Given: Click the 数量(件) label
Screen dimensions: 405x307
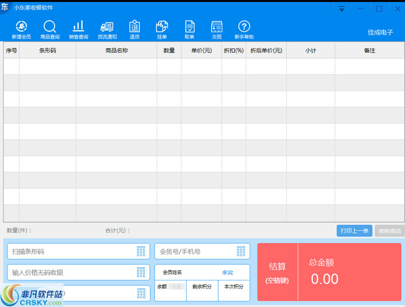Looking at the screenshot, I should coord(19,230).
